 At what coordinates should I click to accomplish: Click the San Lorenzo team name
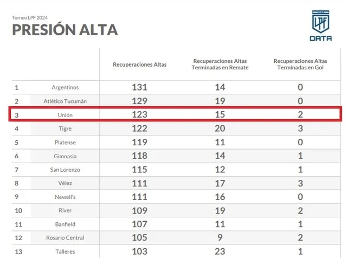pos(65,170)
